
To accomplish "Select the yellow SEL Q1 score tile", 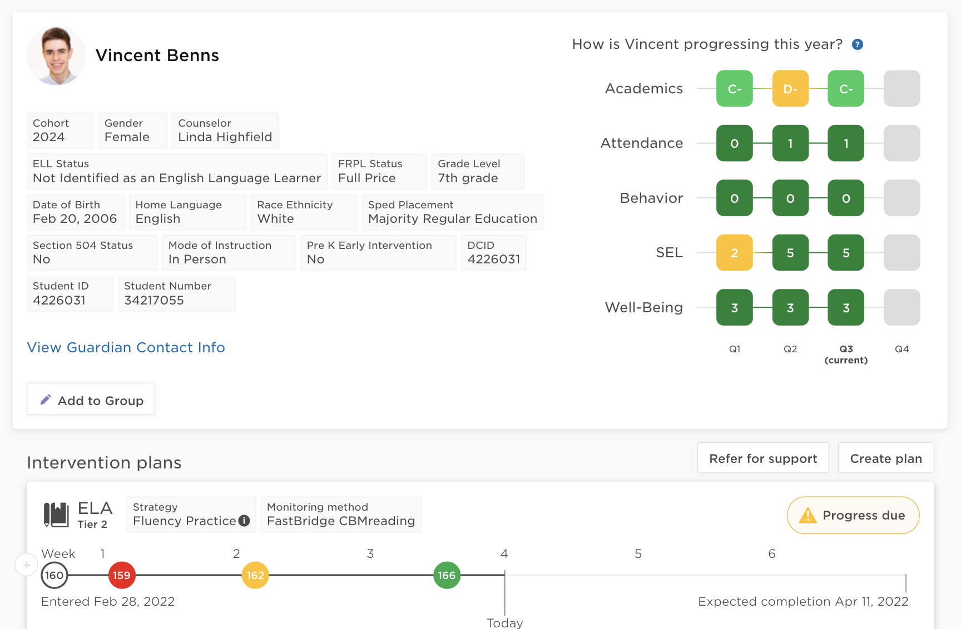I will (734, 253).
